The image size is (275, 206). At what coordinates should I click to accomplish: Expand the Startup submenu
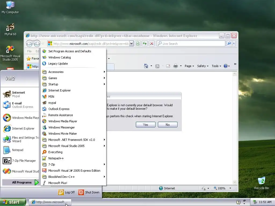pos(74,84)
